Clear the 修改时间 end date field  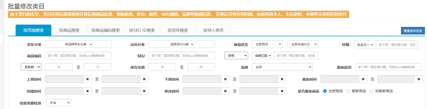[x=282, y=91]
